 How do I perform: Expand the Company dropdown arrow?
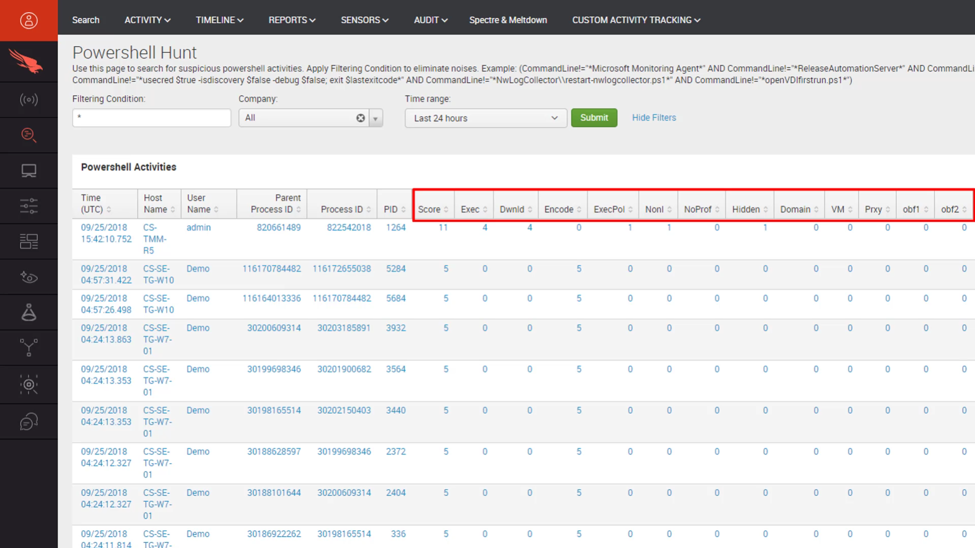tap(375, 118)
